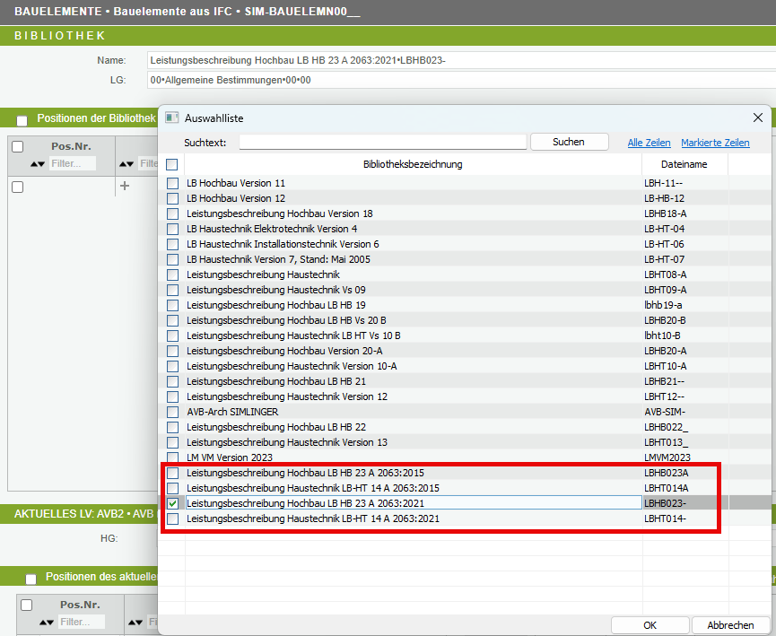Click the Pos.Nr. Filter field in upper table
Viewport: 776px width, 636px height.
tap(73, 163)
